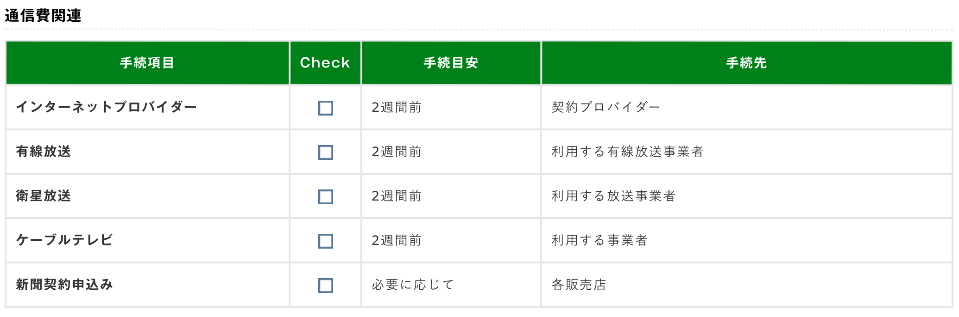Click the 手続項目 column header
This screenshot has height=317, width=959.
[x=147, y=63]
